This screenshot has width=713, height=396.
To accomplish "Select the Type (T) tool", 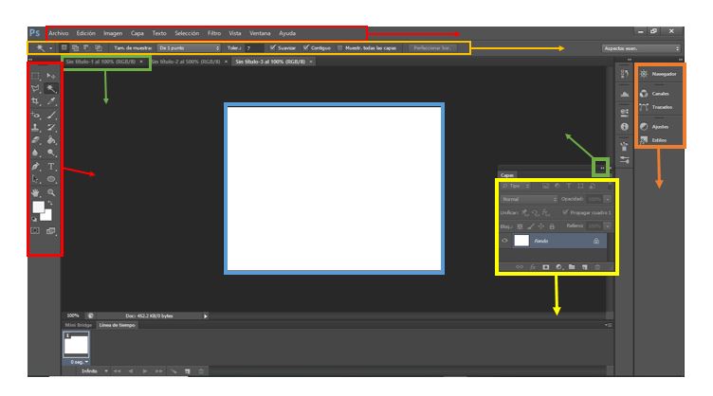I will (x=51, y=165).
